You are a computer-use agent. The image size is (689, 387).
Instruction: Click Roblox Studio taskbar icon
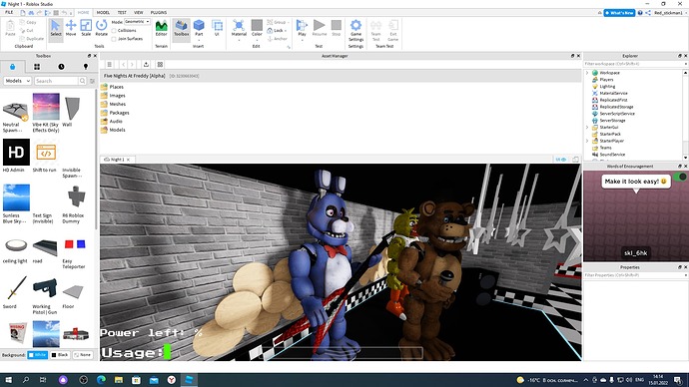pos(190,380)
